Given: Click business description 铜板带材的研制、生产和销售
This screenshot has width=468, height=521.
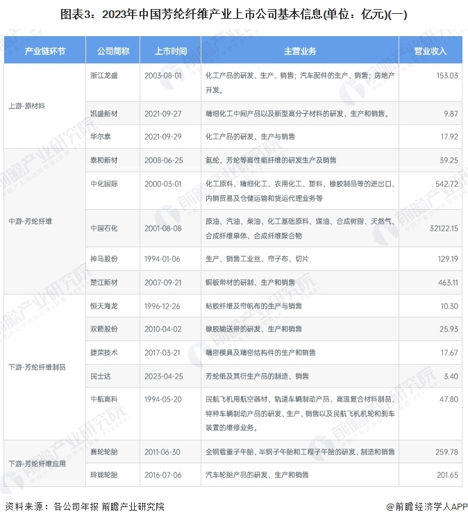Looking at the screenshot, I should click(x=250, y=283).
